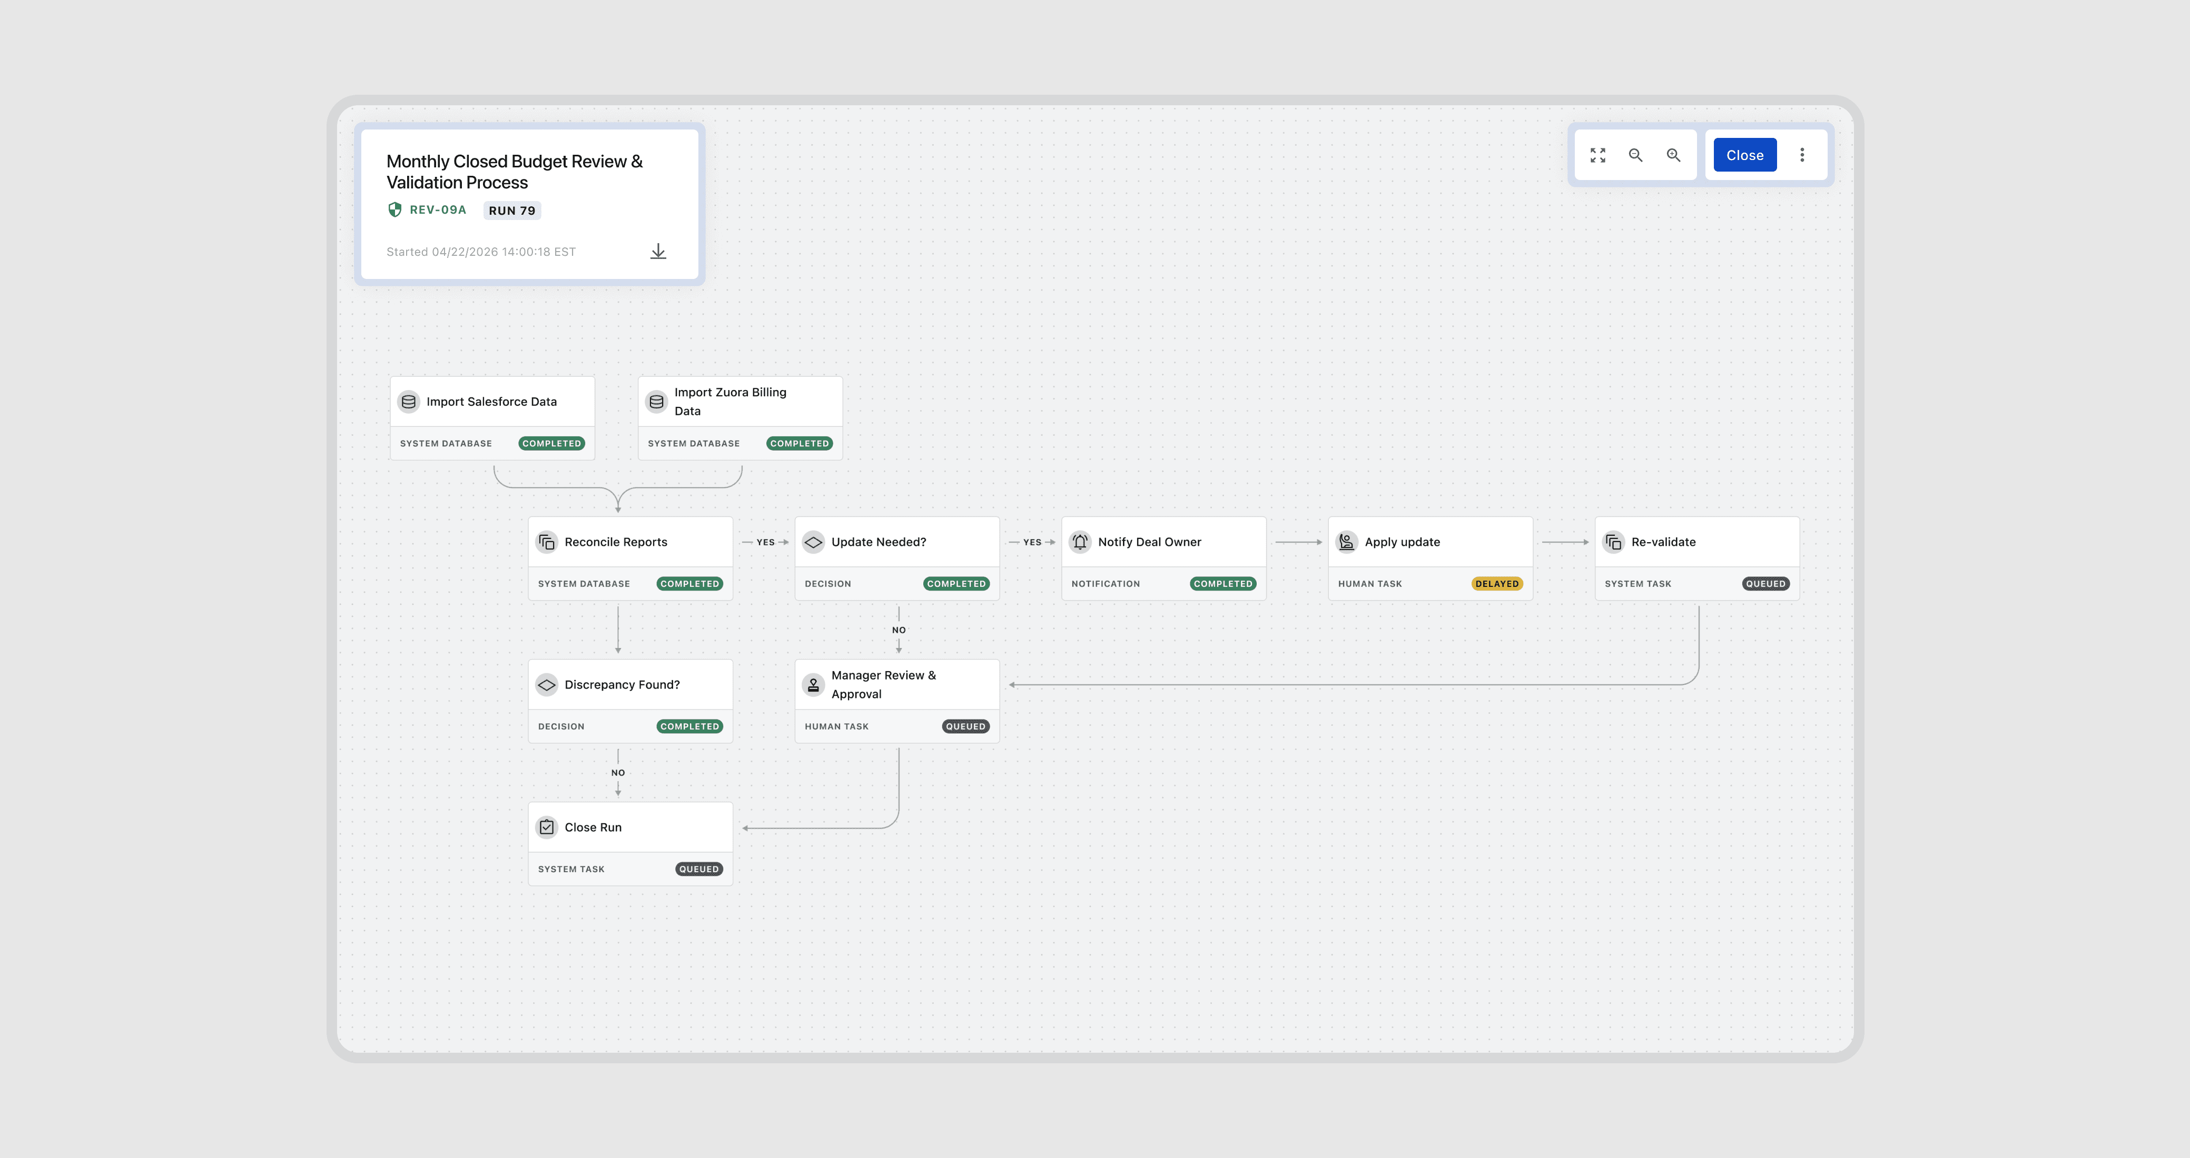Select the Import Zuora Billing Data node title

[731, 401]
